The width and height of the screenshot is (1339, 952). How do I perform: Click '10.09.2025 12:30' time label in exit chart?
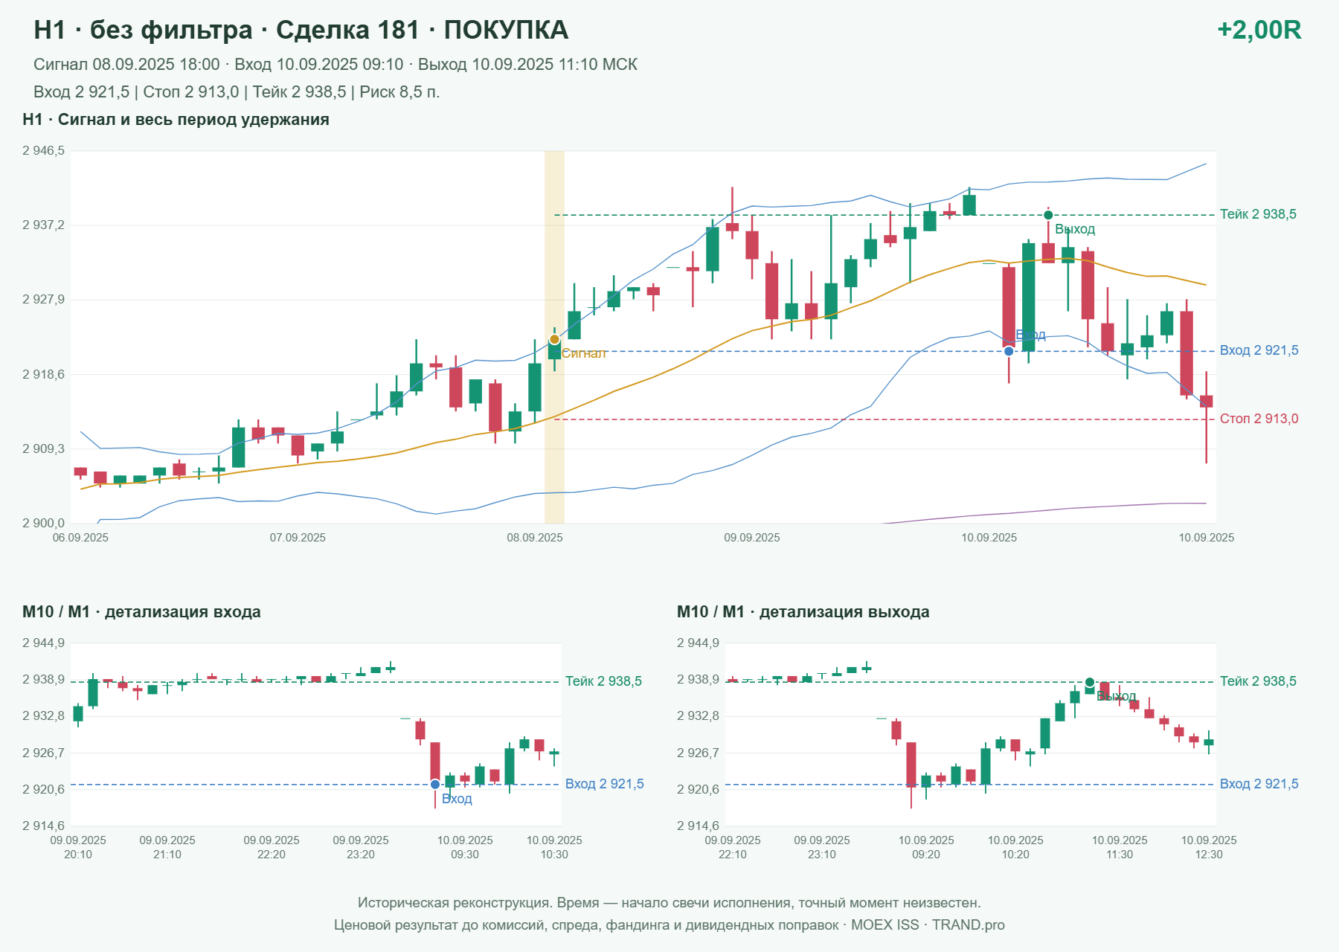coord(1209,847)
